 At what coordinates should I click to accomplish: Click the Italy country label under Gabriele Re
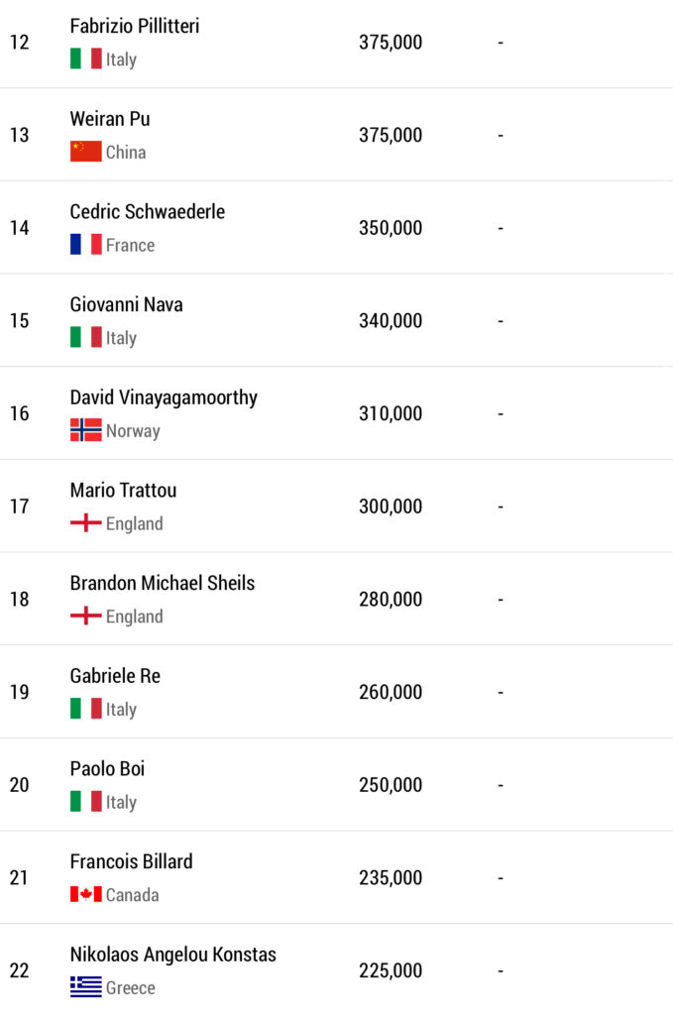[121, 710]
